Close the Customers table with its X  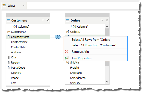pos(48,20)
